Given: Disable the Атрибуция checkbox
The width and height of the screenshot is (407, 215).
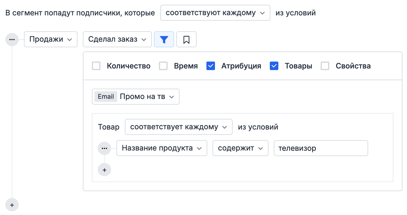Looking at the screenshot, I should [x=211, y=66].
